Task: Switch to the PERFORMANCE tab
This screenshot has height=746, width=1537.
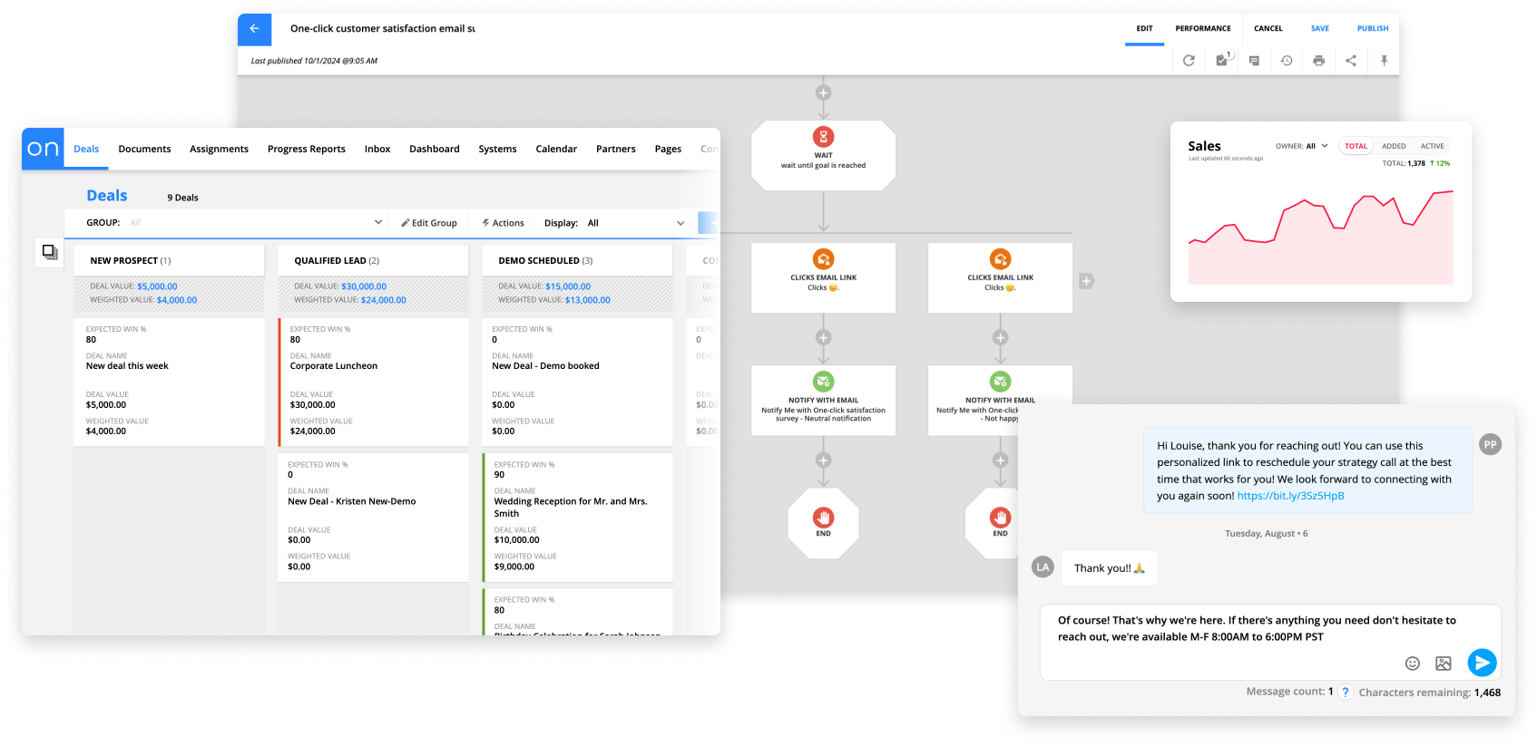Action: tap(1202, 29)
